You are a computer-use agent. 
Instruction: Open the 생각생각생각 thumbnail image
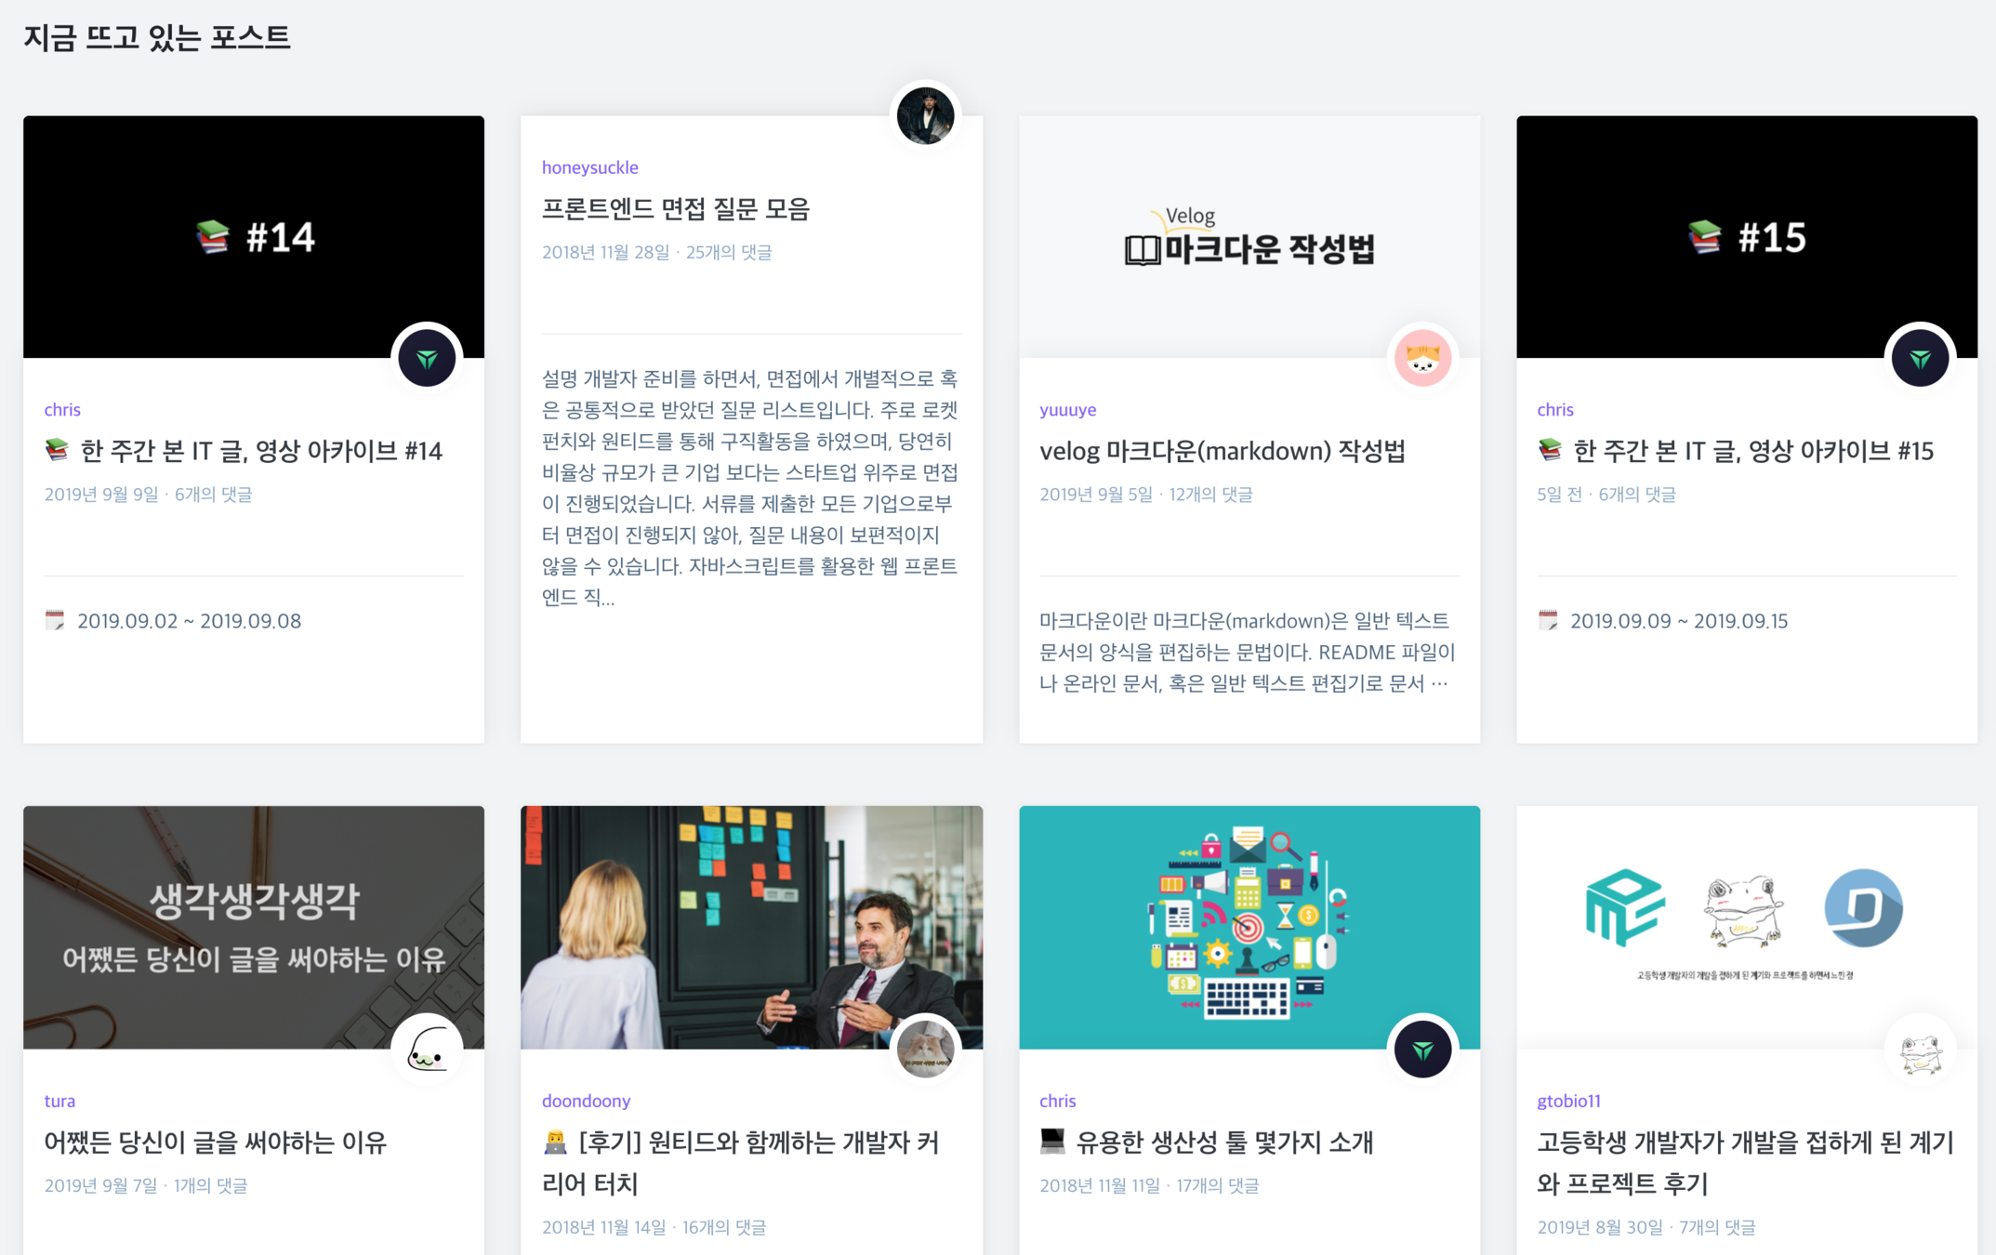click(x=253, y=926)
